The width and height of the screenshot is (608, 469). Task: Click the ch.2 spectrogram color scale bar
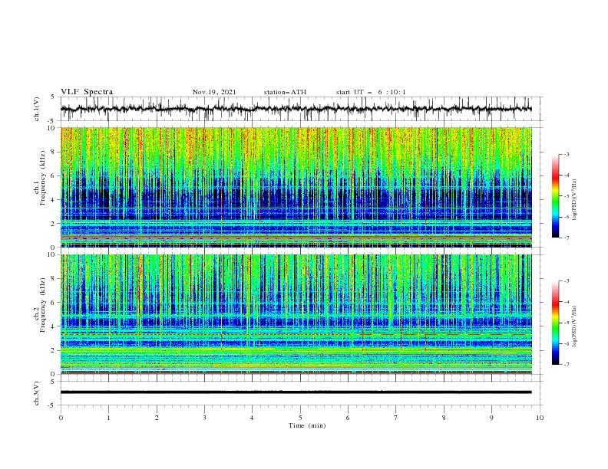(x=555, y=323)
